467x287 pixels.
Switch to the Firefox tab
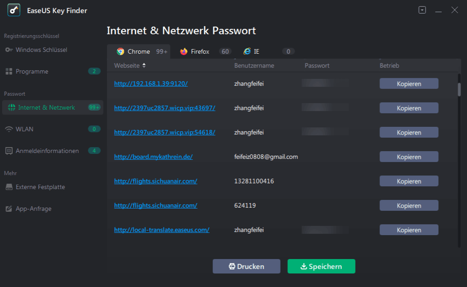pos(199,51)
